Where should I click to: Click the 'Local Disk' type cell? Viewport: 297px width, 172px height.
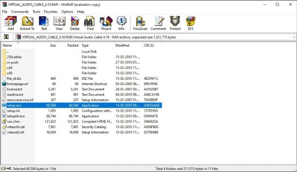89,52
